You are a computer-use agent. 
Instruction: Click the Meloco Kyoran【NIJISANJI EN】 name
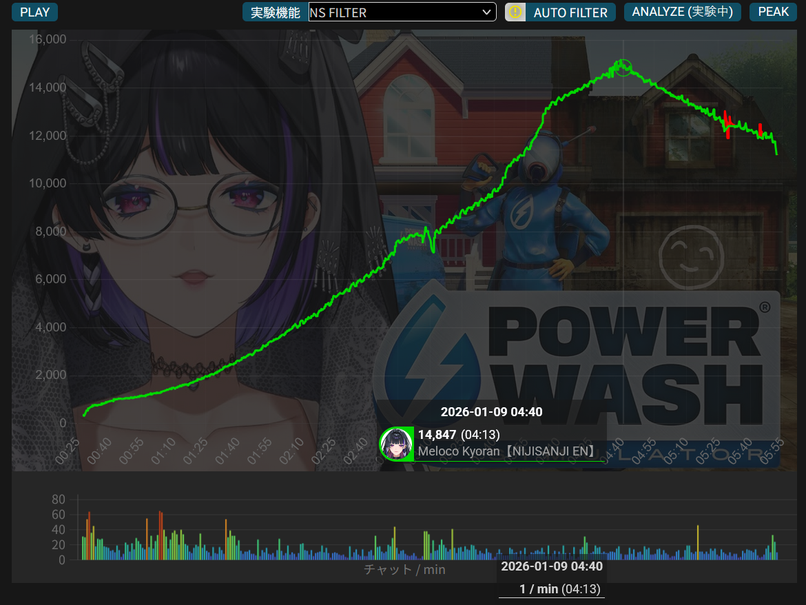[506, 451]
